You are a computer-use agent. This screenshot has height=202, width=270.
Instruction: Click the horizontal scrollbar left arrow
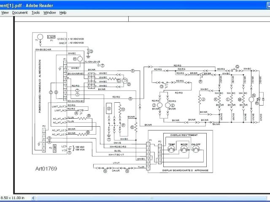(x=34, y=198)
